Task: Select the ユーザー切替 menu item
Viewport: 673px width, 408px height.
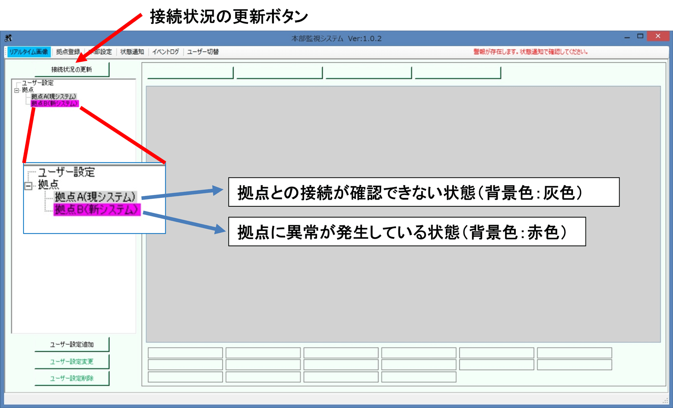Action: (x=203, y=52)
